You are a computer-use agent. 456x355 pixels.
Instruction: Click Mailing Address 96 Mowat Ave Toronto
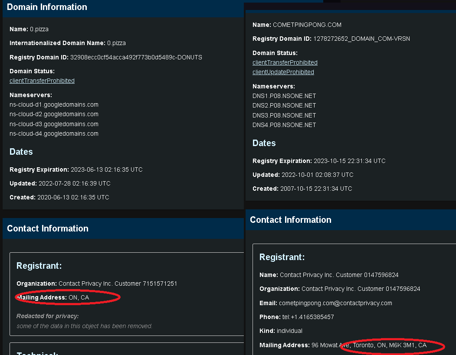[x=343, y=345]
